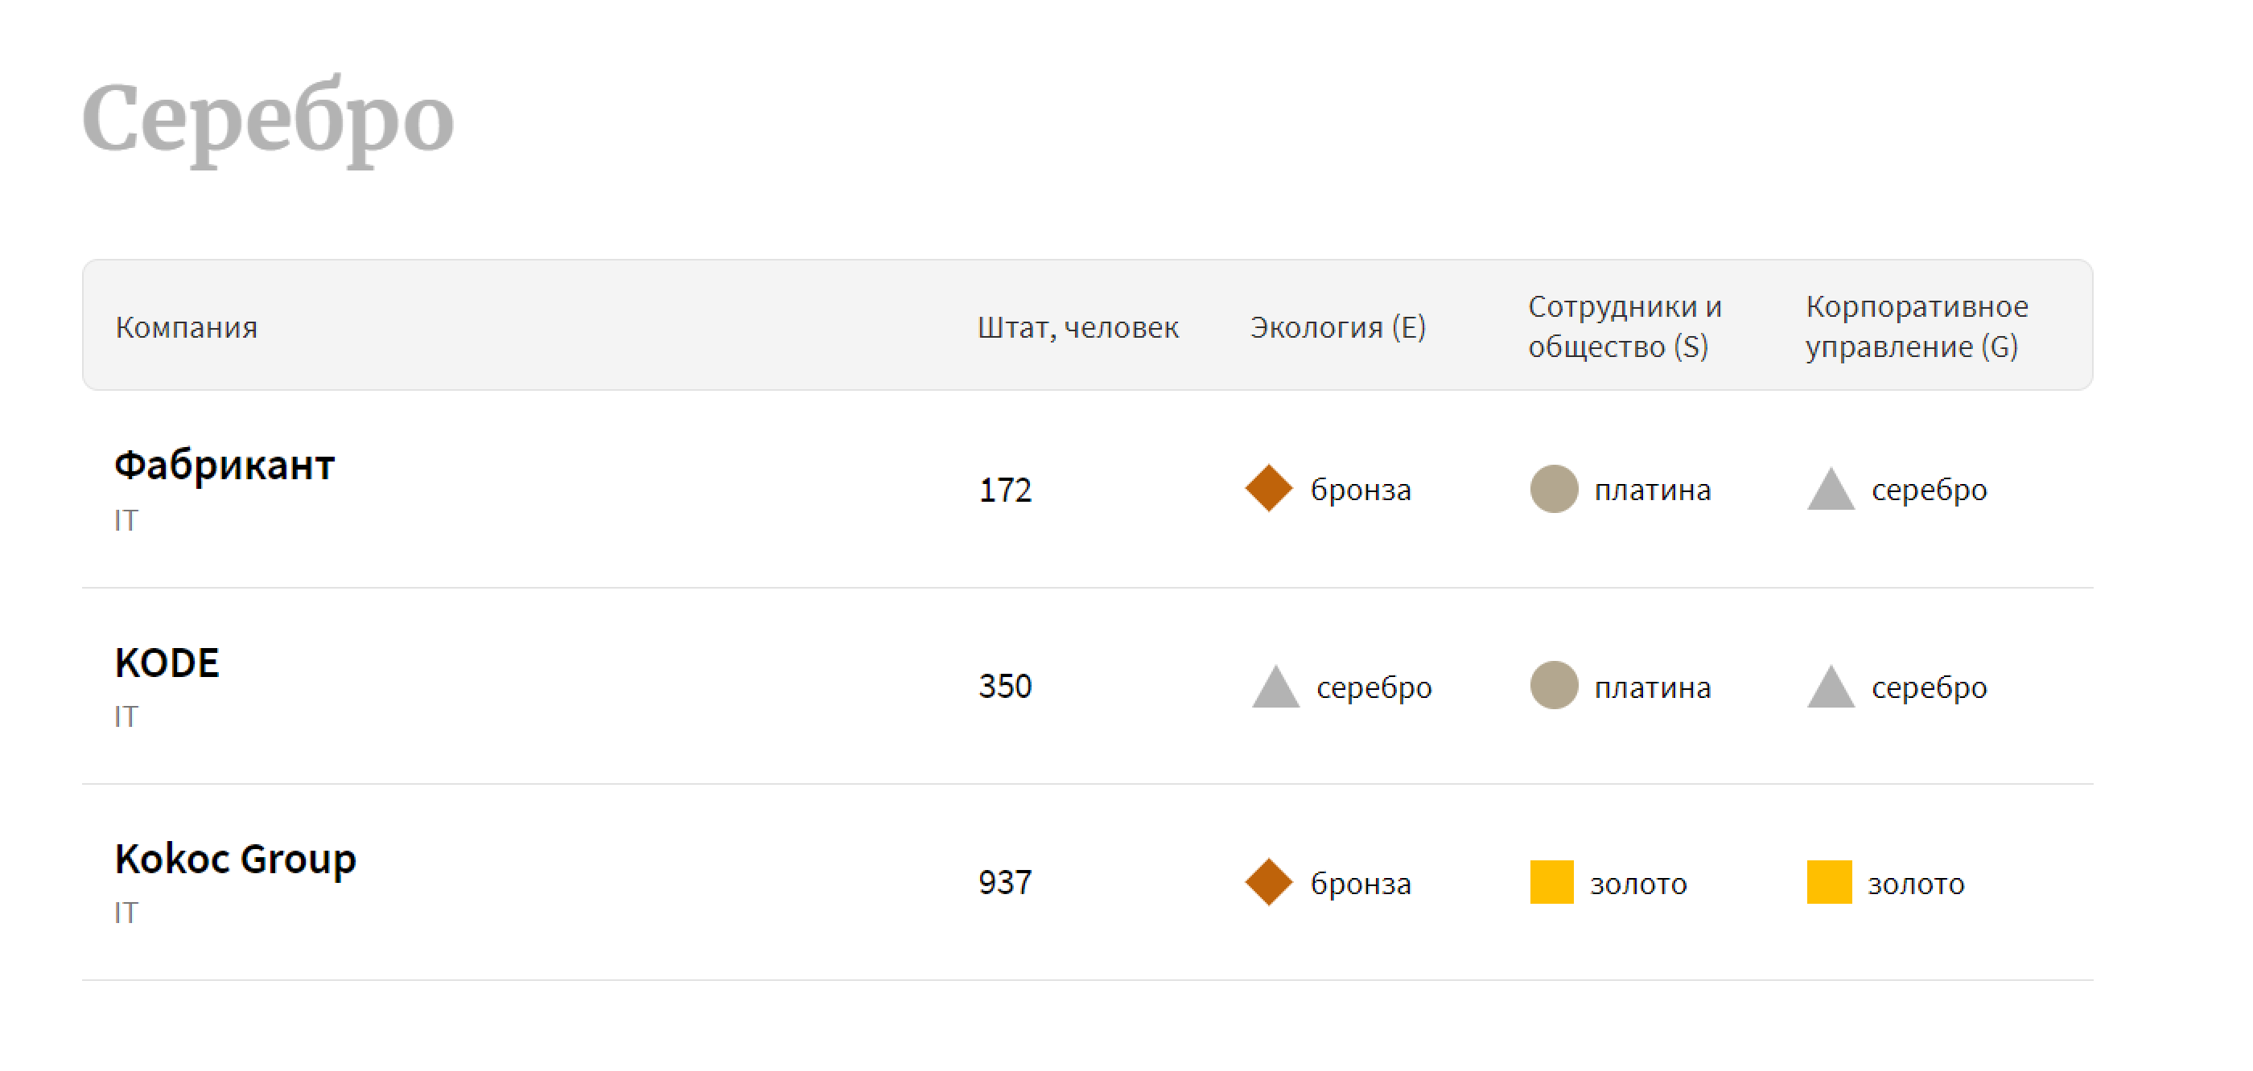Click Фабрикант platinum circle icon

tap(1553, 489)
